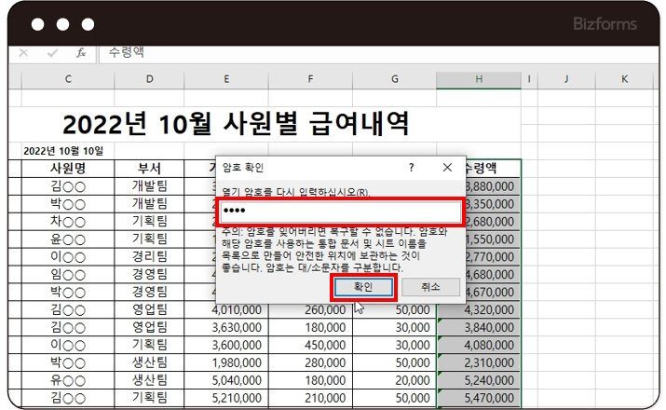
Task: Select column C header
Action: (x=68, y=79)
